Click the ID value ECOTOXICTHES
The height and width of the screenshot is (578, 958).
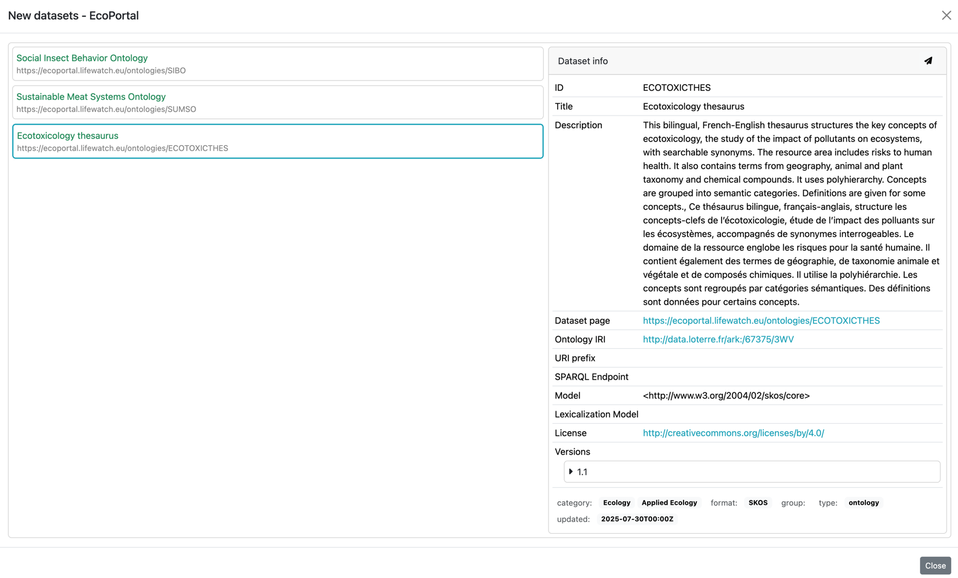click(x=677, y=88)
